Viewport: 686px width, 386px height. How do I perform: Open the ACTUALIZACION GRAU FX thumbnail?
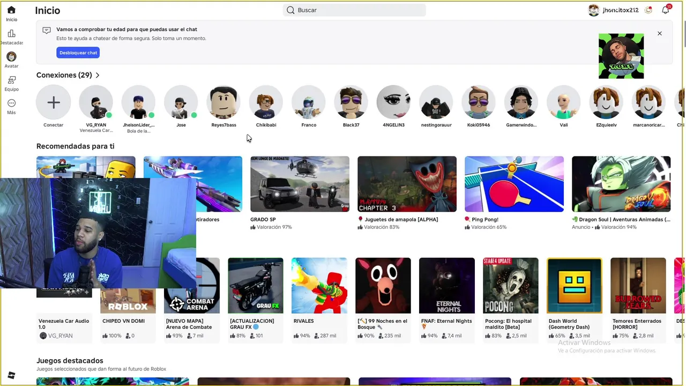(256, 285)
